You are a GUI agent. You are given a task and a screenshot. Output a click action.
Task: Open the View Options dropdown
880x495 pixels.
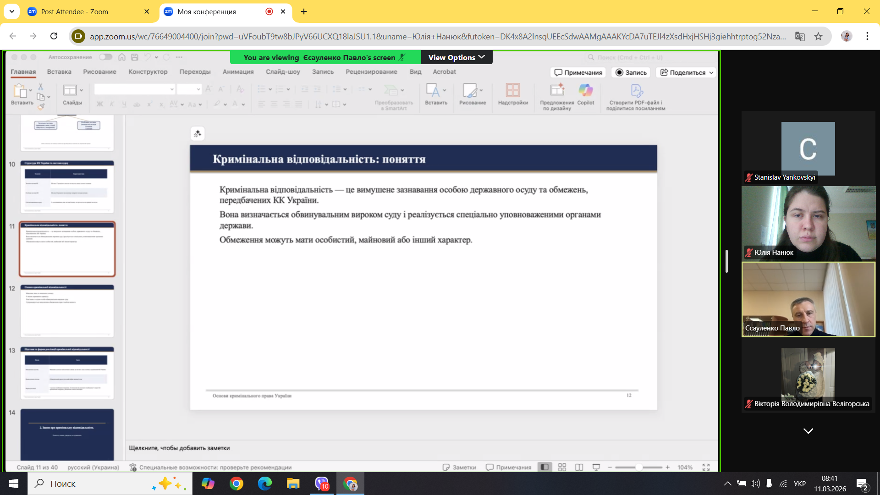[x=456, y=57]
